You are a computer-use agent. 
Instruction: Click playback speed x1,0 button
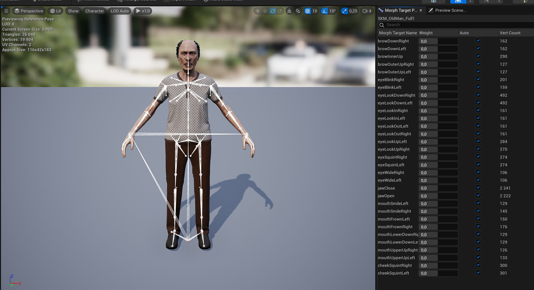142,11
